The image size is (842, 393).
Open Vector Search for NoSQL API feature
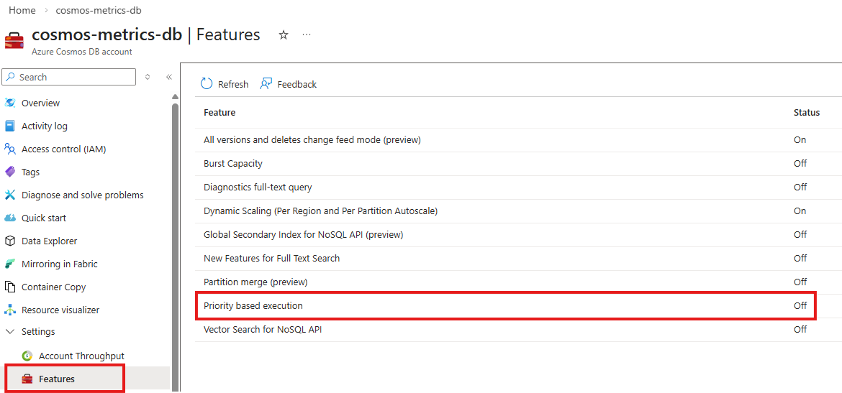(263, 329)
